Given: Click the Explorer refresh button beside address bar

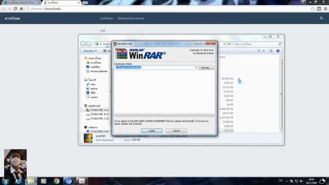Looking at the screenshot, I should (x=229, y=44).
